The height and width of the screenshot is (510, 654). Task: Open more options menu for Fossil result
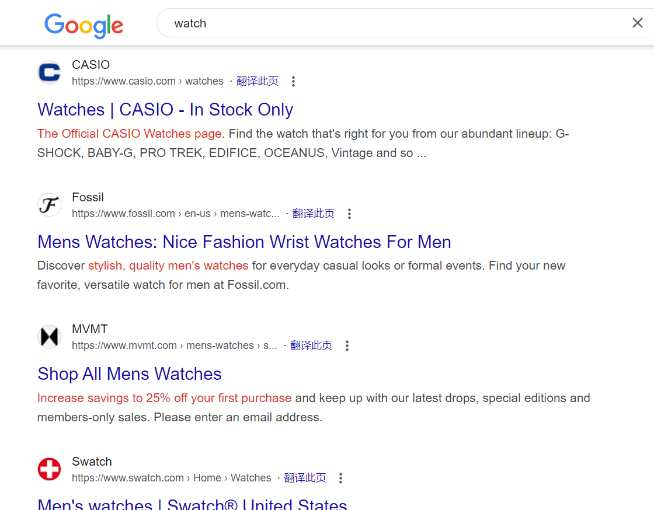coord(350,214)
